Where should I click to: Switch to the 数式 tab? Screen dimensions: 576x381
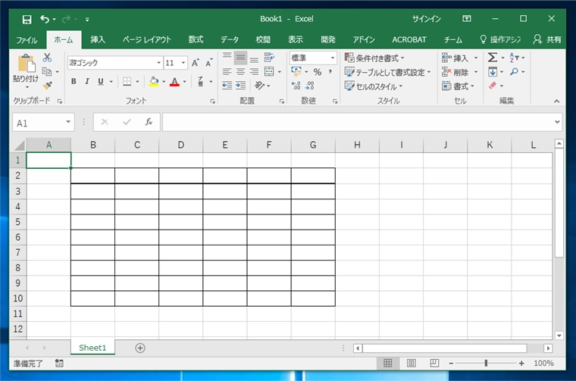196,39
